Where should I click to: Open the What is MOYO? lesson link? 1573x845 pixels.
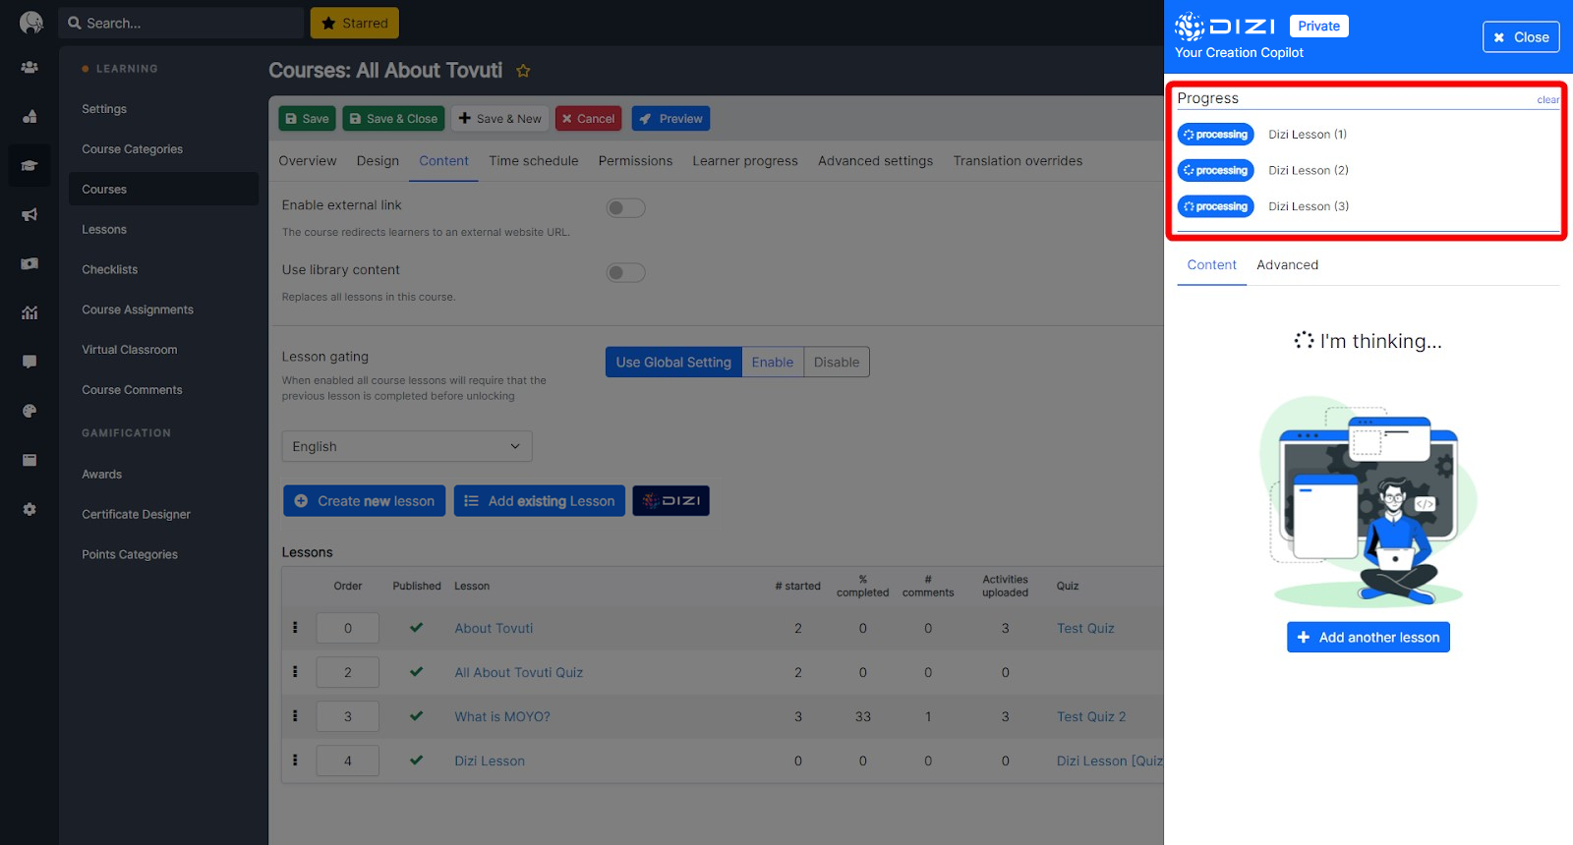(502, 717)
